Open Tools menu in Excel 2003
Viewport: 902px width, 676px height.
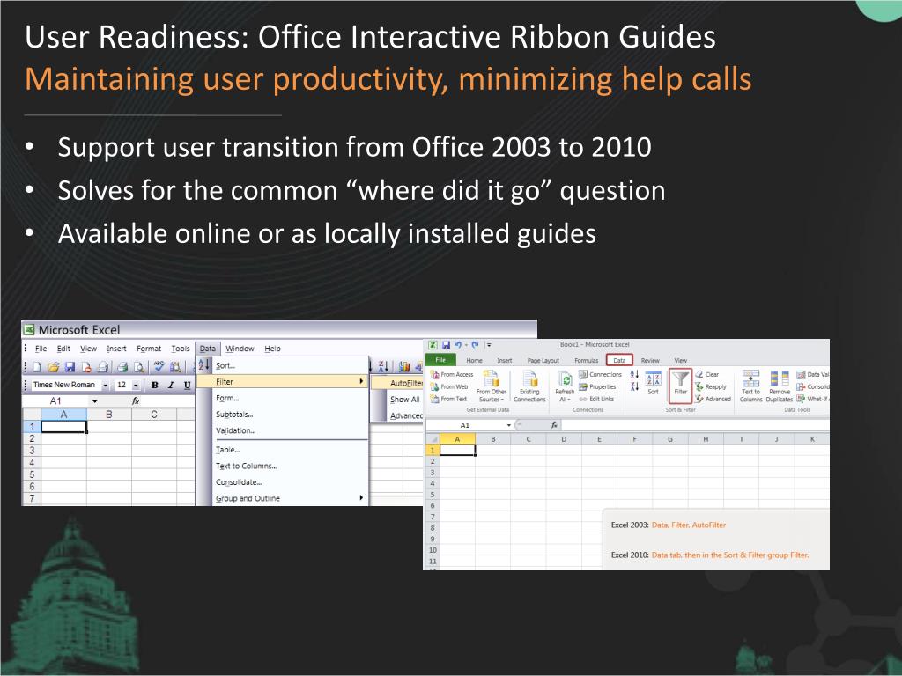click(x=181, y=349)
